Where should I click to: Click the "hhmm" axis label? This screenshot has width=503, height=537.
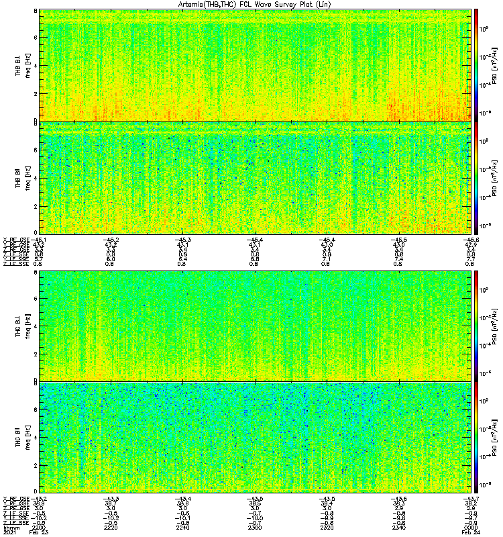(11, 528)
